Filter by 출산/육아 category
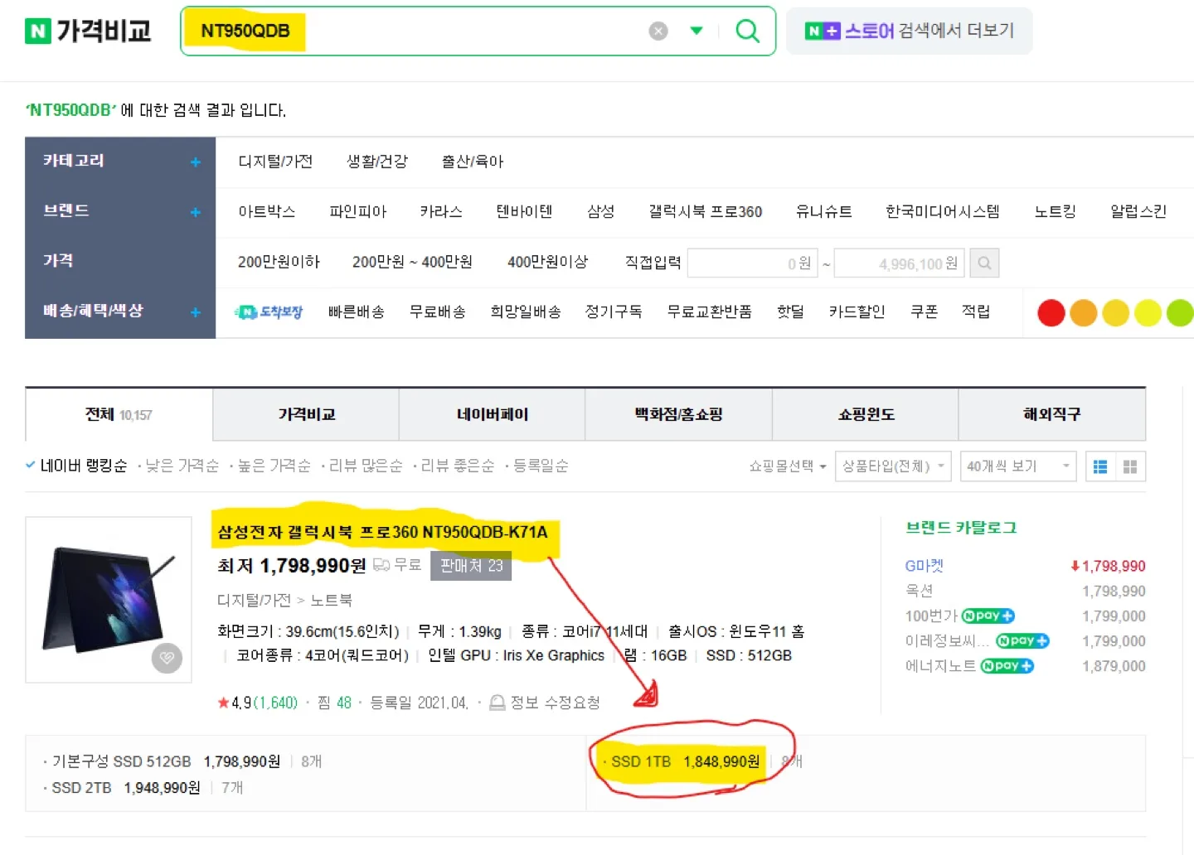1194x855 pixels. (473, 162)
